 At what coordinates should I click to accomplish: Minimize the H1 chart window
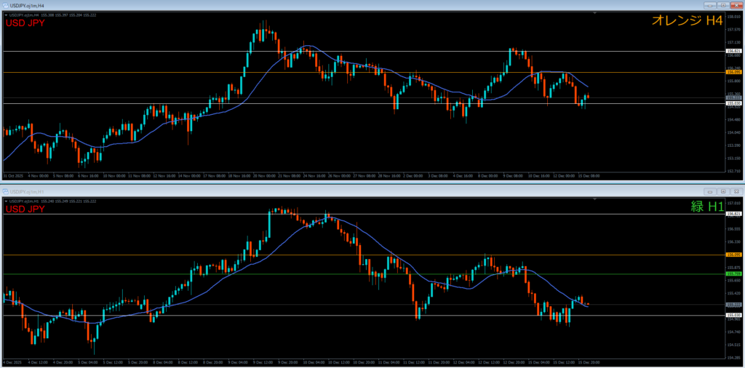pos(711,191)
